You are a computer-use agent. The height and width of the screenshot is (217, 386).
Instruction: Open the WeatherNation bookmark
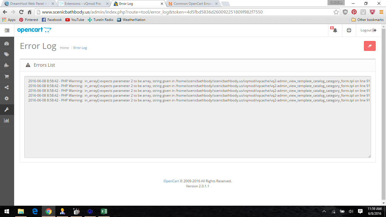pos(131,20)
